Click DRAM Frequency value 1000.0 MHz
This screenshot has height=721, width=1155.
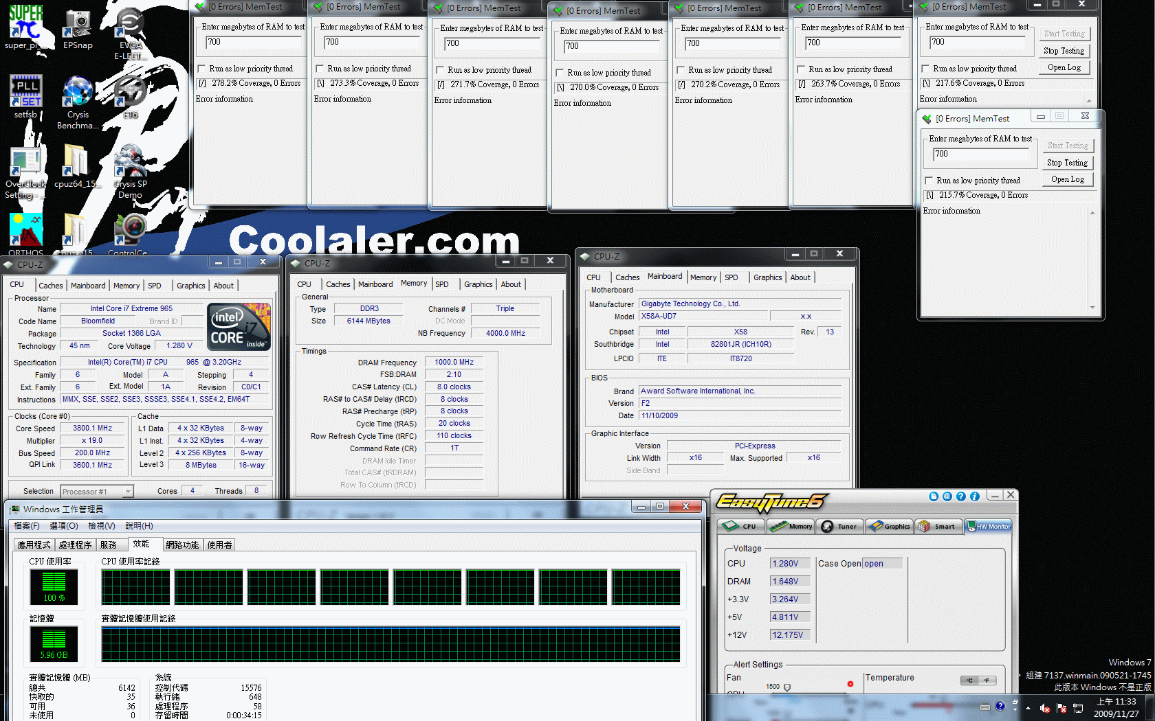point(454,362)
